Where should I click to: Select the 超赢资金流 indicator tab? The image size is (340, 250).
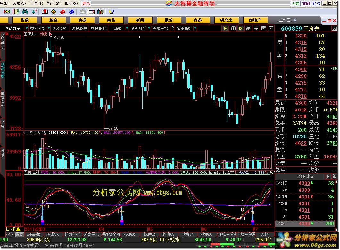tap(111, 234)
